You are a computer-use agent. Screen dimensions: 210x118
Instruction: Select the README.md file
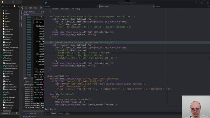pyautogui.click(x=8, y=105)
